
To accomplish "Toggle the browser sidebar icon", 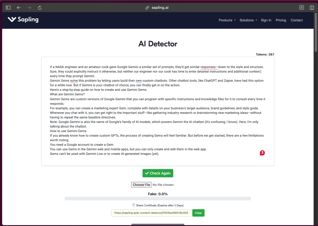I will coord(8,7).
